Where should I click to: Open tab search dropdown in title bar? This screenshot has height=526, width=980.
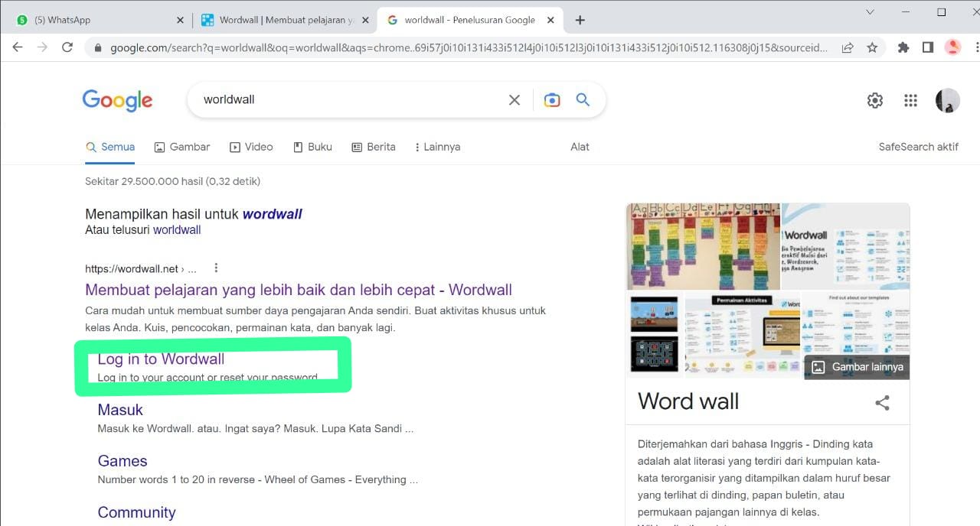pyautogui.click(x=871, y=11)
